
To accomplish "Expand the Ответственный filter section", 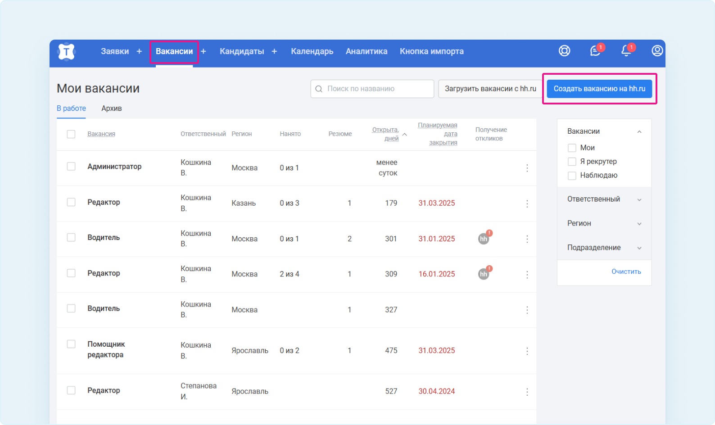I will coord(604,199).
